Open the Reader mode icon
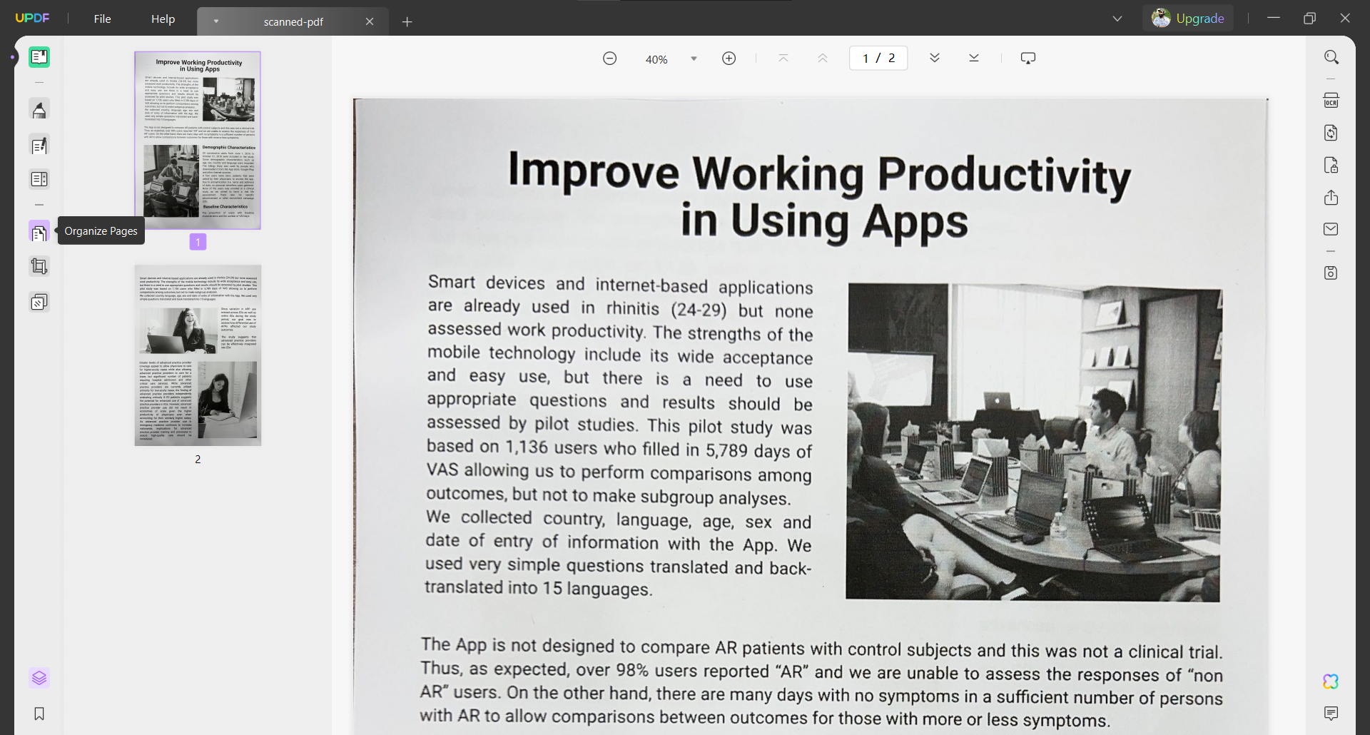The width and height of the screenshot is (1370, 735). (x=39, y=57)
